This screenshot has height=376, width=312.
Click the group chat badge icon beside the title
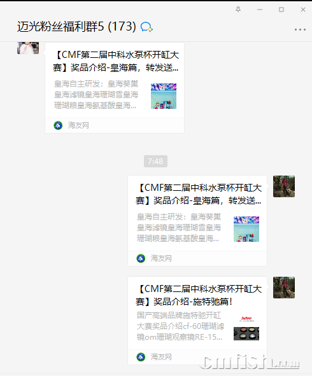(x=146, y=27)
